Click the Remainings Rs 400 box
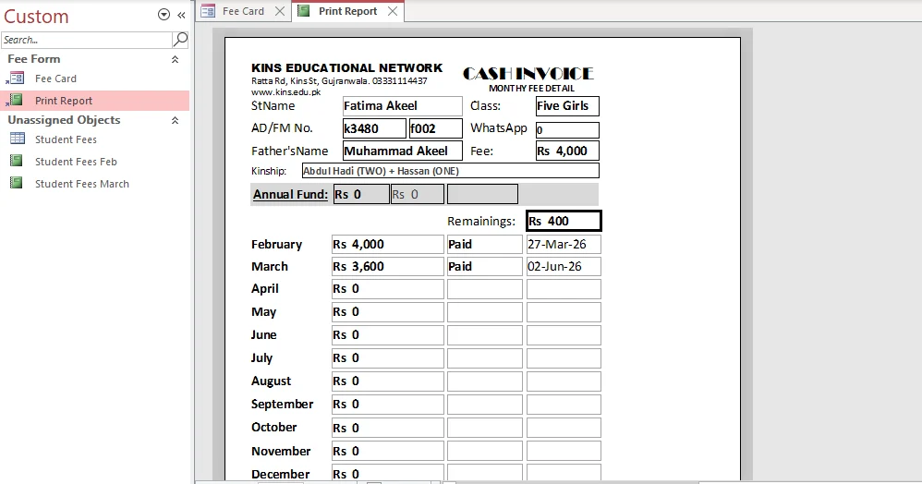Screen dimensions: 922x484 [564, 221]
